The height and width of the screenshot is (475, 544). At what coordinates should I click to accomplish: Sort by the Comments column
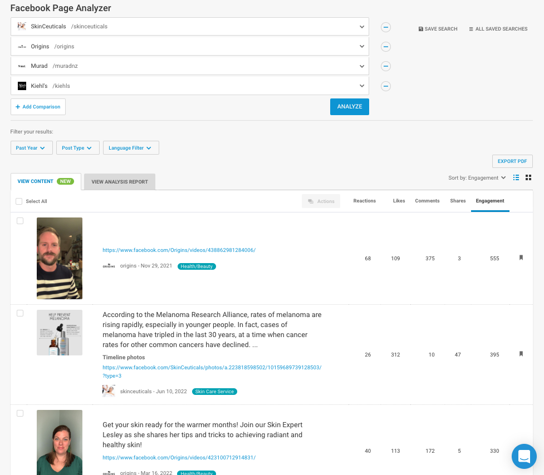coord(427,201)
